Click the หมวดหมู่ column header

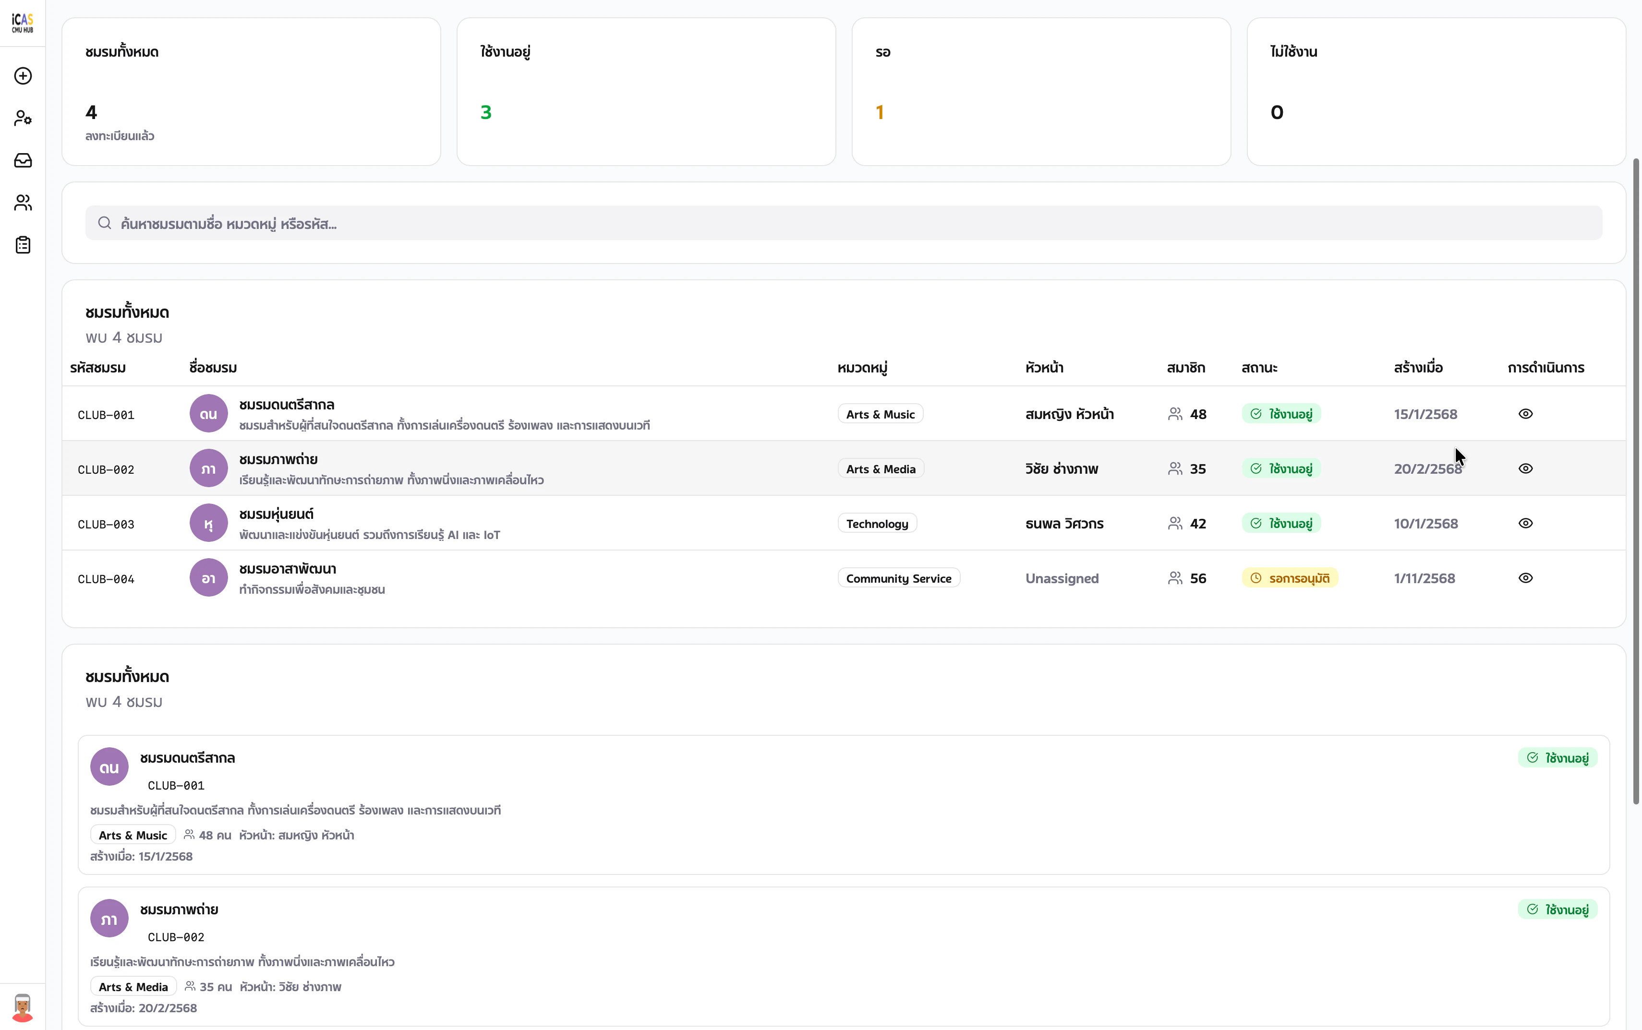click(x=863, y=368)
